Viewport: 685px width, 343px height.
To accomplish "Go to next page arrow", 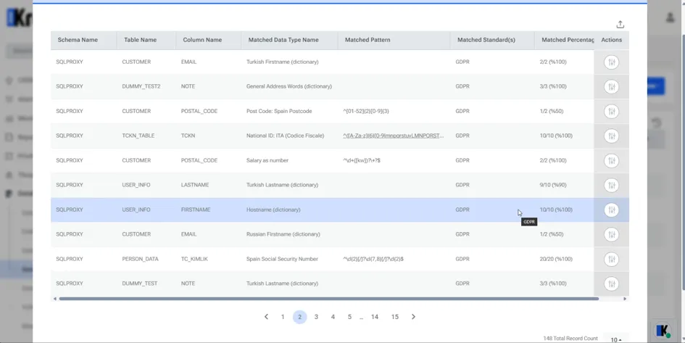I will point(413,317).
